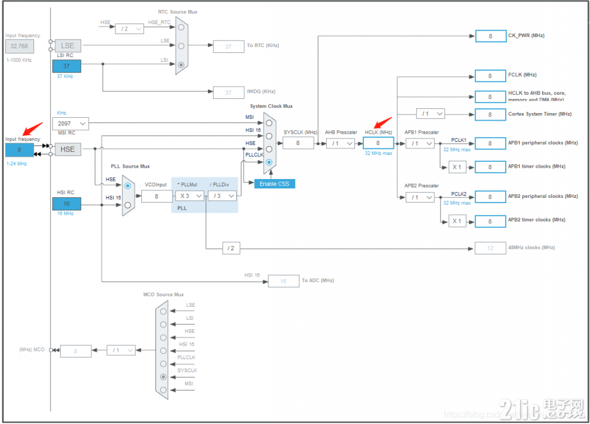Click the FCLK (MHz) value field

[x=490, y=75]
